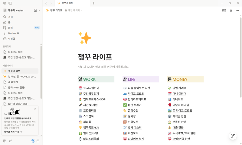The width and height of the screenshot is (242, 145).
Task: Open Notion AI from sidebar
Action: (x=20, y=33)
